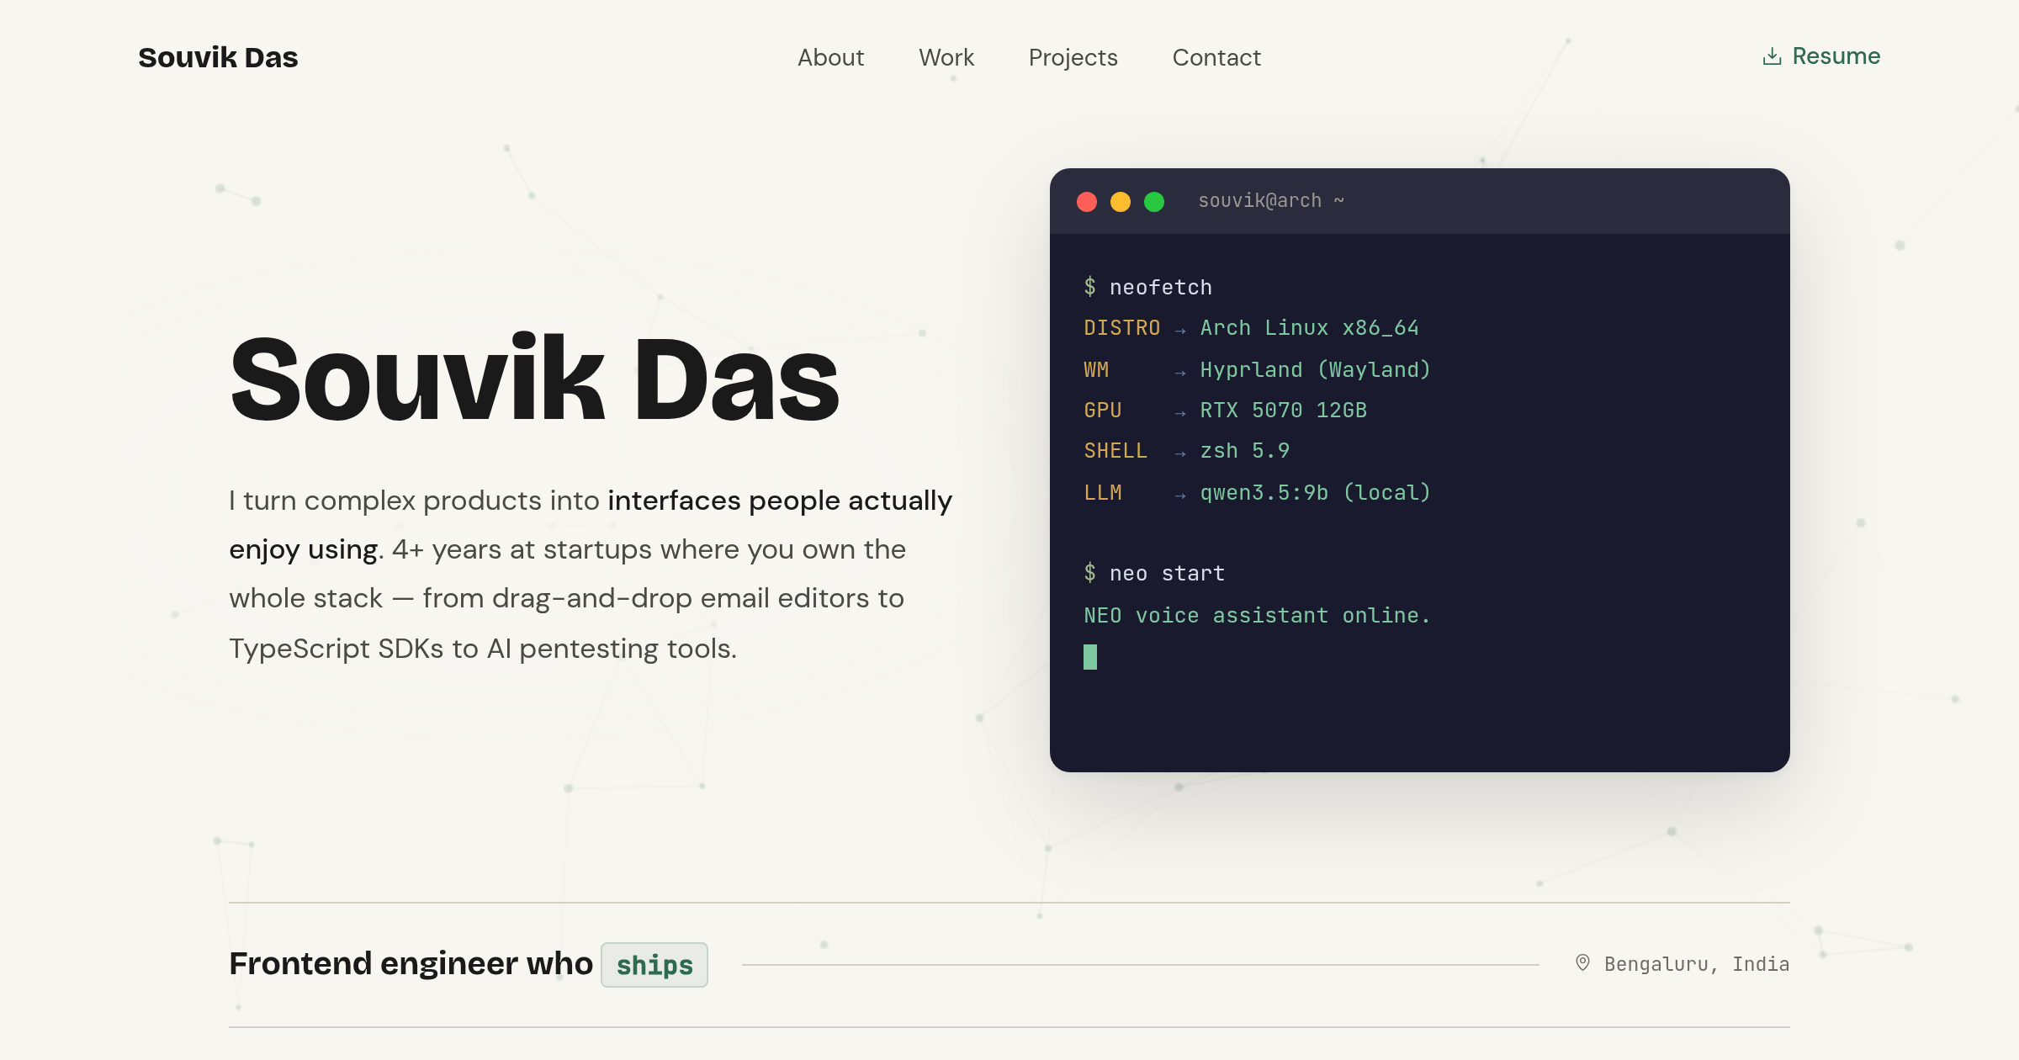Click the LLM label in terminal

[1103, 493]
